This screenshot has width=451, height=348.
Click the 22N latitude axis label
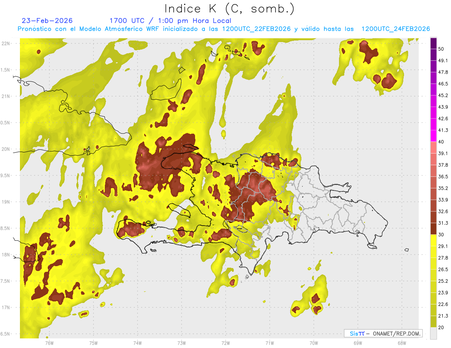point(6,43)
